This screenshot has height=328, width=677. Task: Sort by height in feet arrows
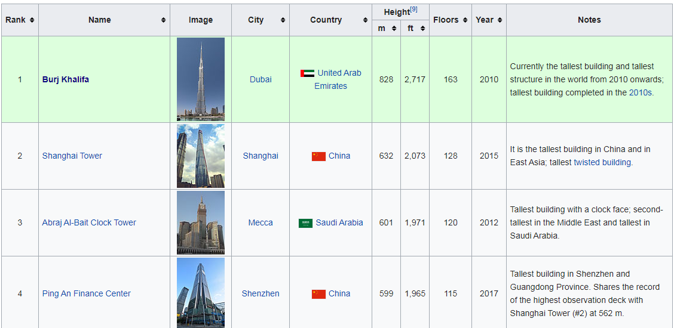coord(422,29)
